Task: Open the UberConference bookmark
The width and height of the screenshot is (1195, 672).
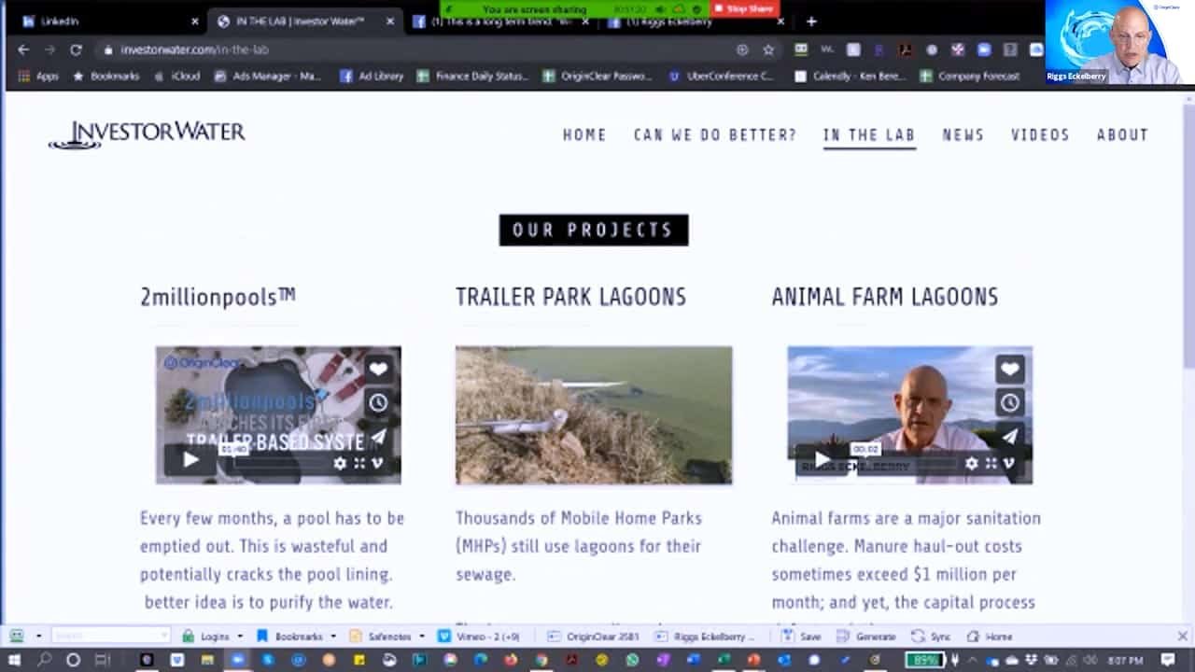Action: click(722, 77)
